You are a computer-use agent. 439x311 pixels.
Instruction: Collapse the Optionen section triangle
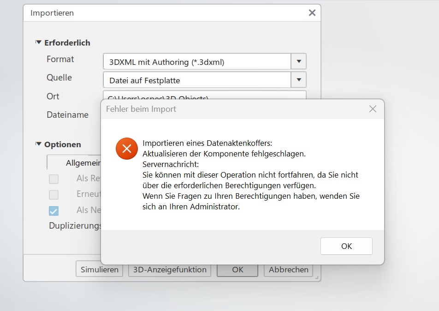coord(38,144)
